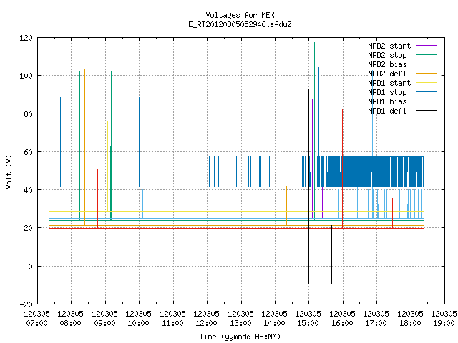Select the filename E_RT20120305052946.sfduZ subtitle
This screenshot has width=458, height=343.
click(x=240, y=24)
